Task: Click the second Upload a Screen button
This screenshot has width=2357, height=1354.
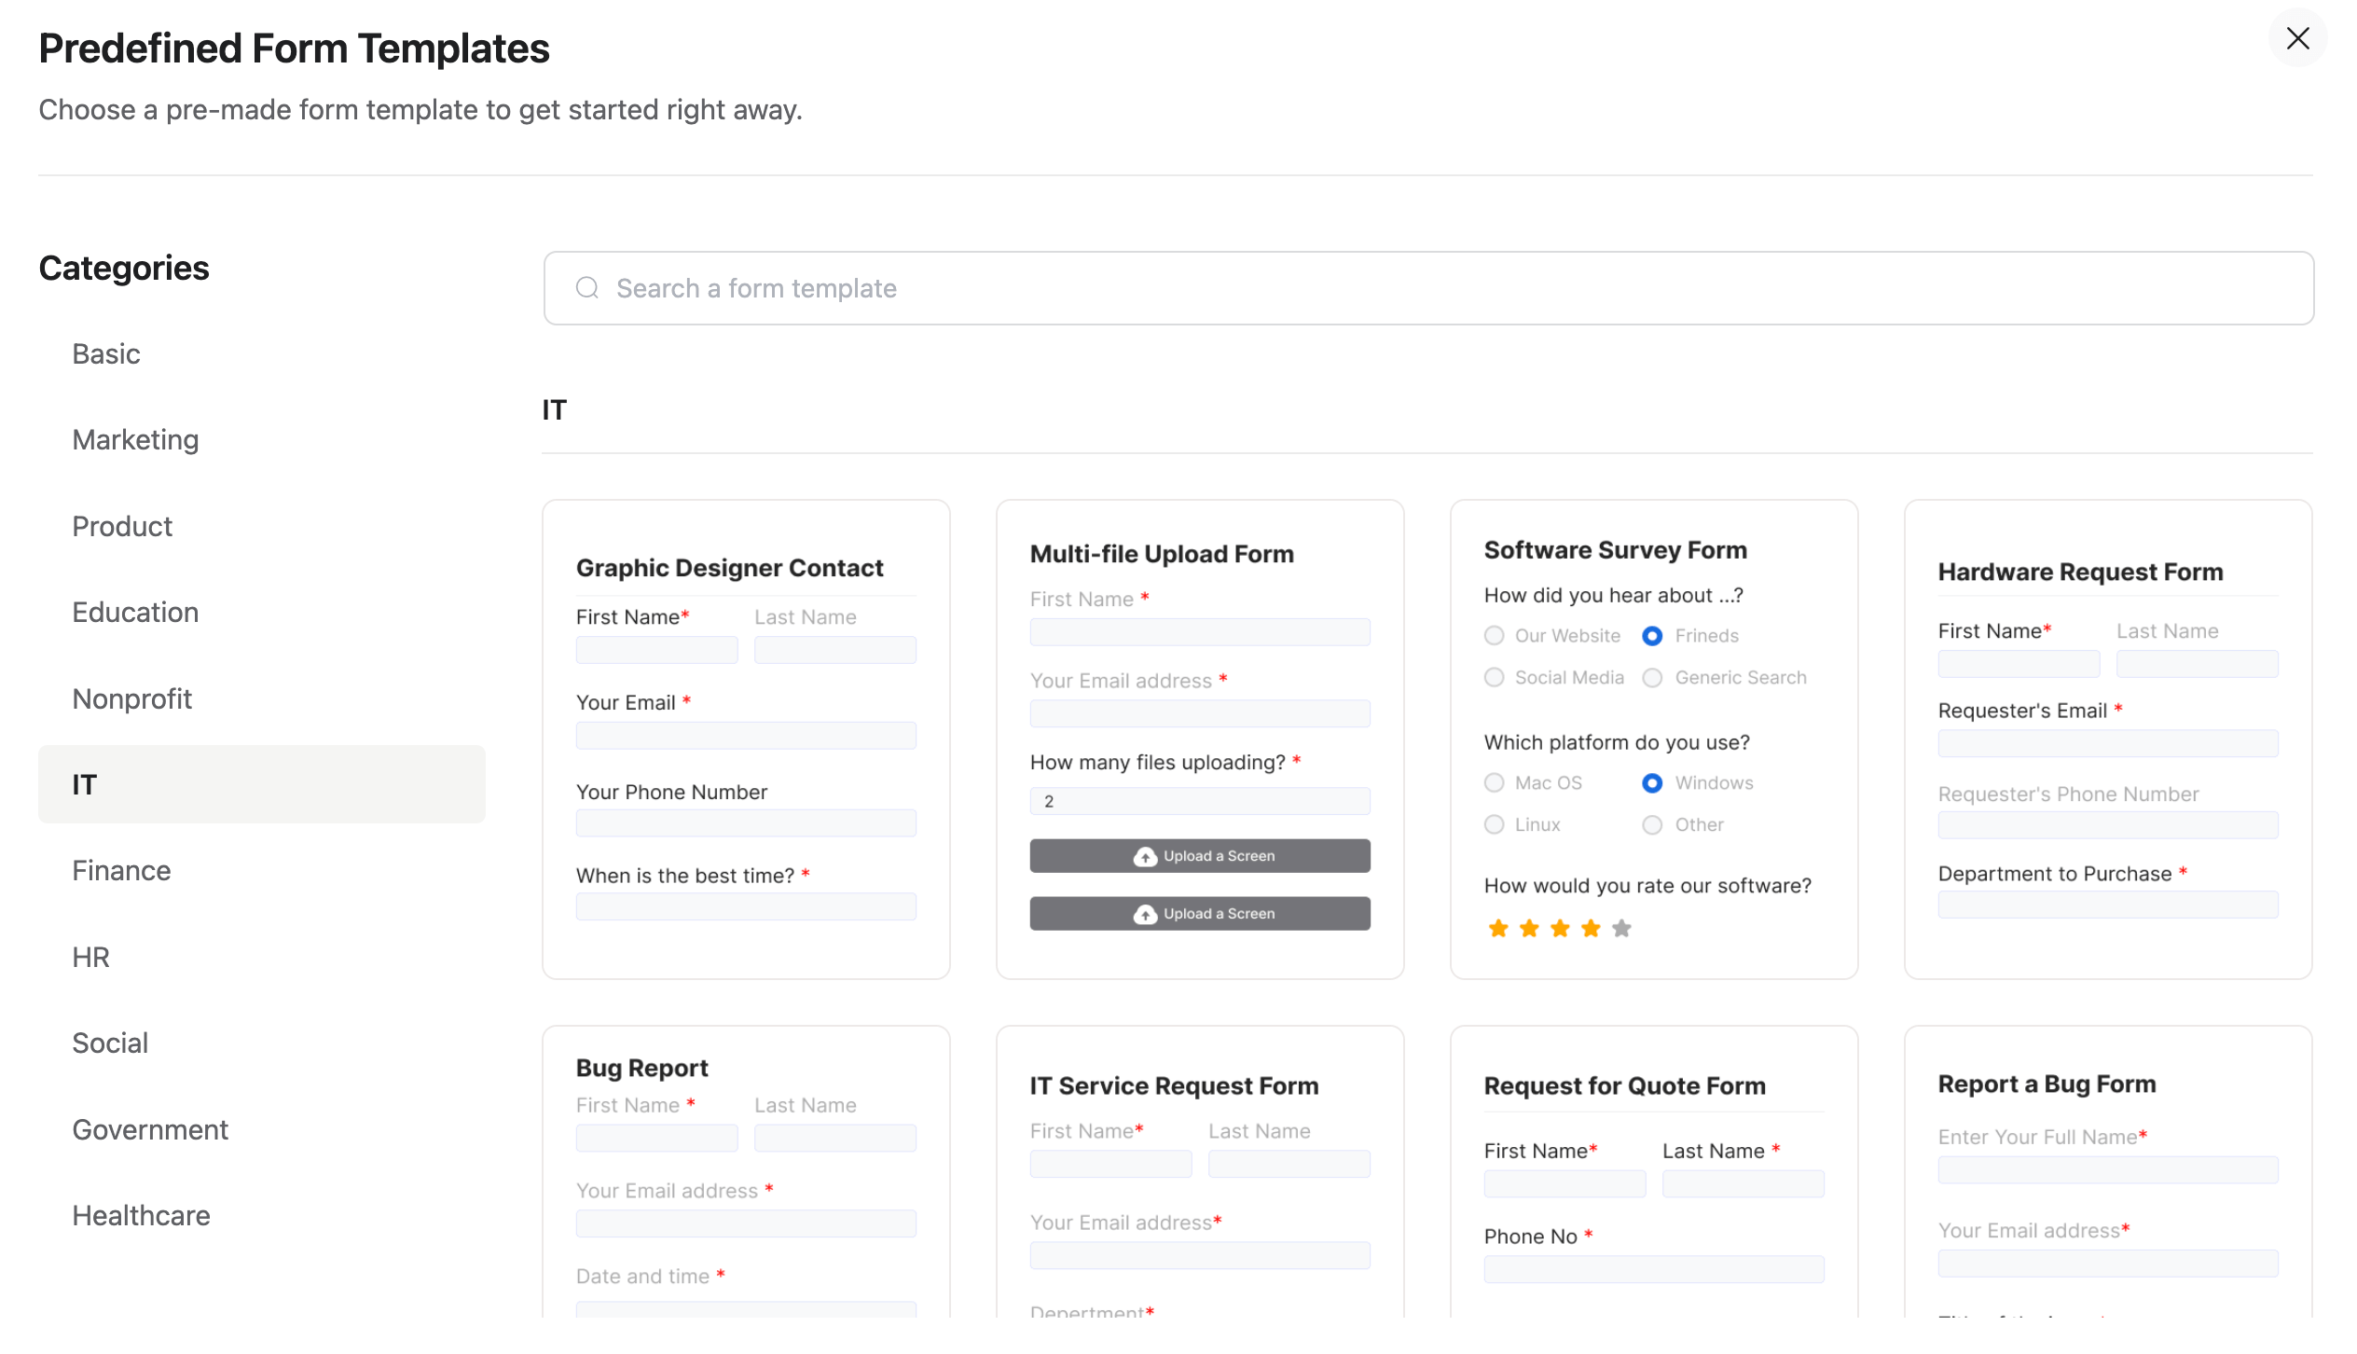Action: click(x=1199, y=913)
